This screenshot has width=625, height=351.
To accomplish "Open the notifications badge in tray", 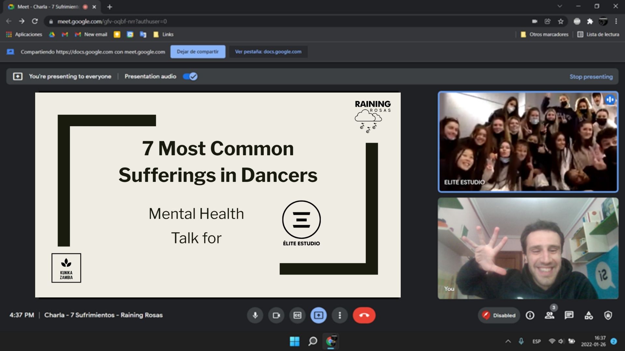I will (614, 341).
